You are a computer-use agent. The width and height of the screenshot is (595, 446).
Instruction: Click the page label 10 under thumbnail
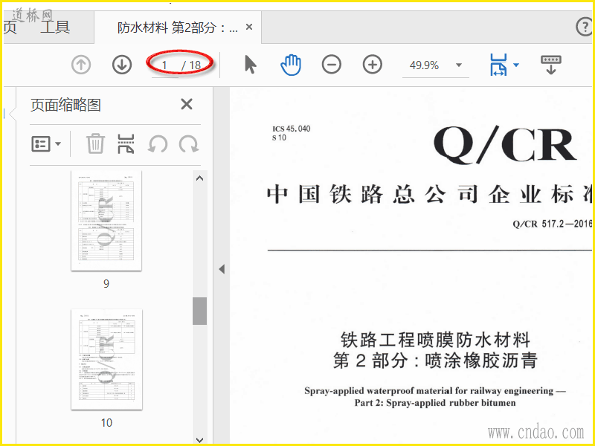tap(106, 422)
